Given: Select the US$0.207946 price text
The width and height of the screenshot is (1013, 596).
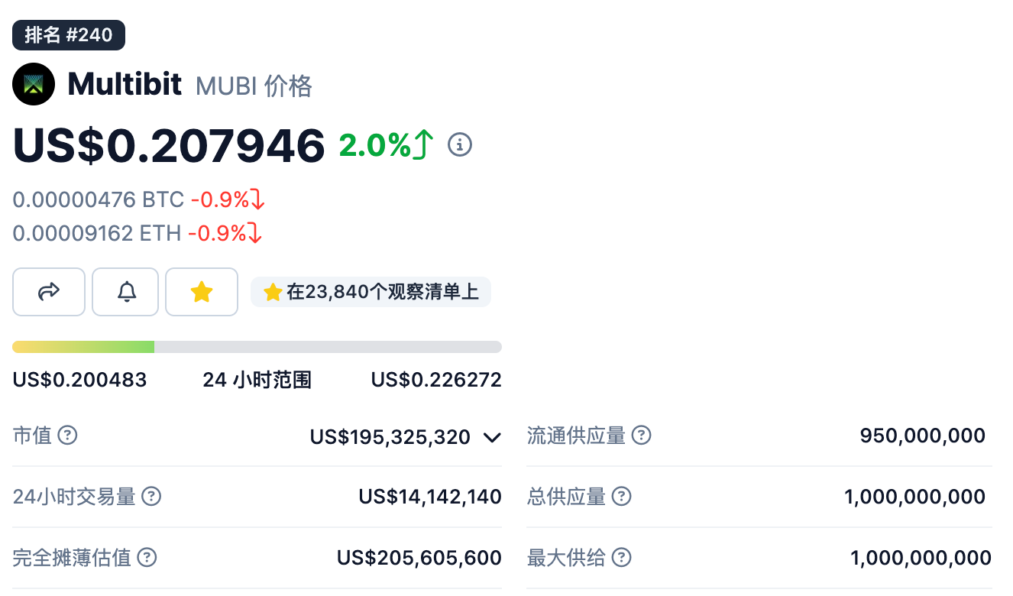Looking at the screenshot, I should pyautogui.click(x=167, y=145).
